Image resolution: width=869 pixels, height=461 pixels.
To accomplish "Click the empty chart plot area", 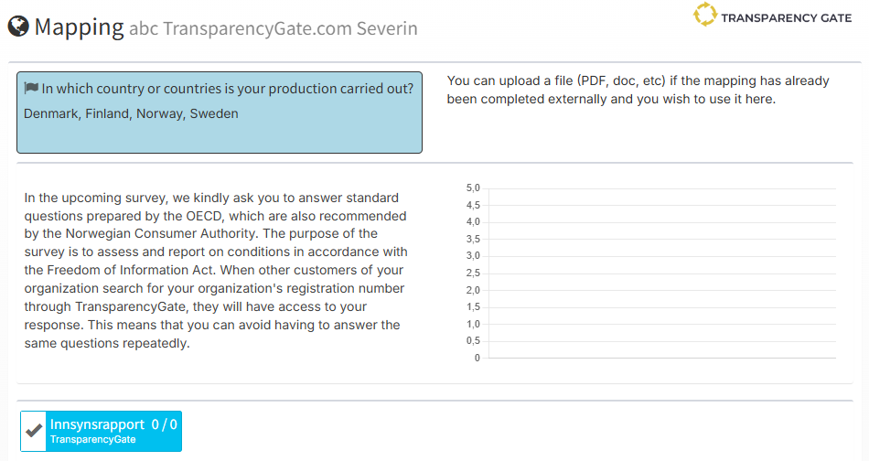I will click(x=660, y=273).
